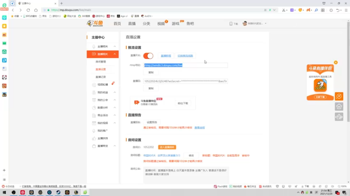This screenshot has width=350, height=196.
Task: Click the scissors screenshot icon in toolbar
Action: coord(283,10)
